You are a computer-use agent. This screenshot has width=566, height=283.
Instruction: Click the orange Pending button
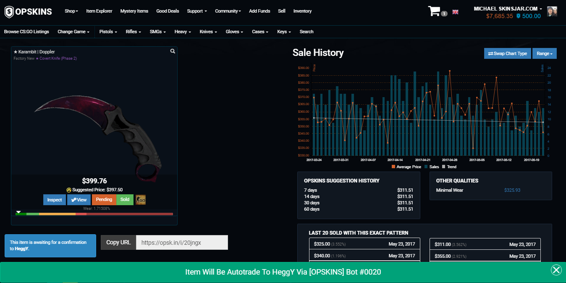(104, 199)
